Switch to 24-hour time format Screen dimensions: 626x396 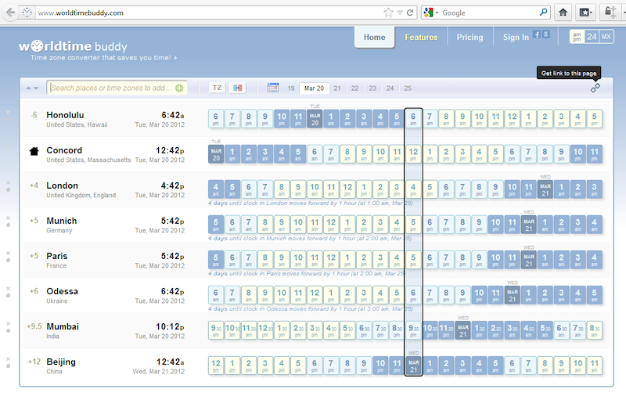click(x=592, y=37)
